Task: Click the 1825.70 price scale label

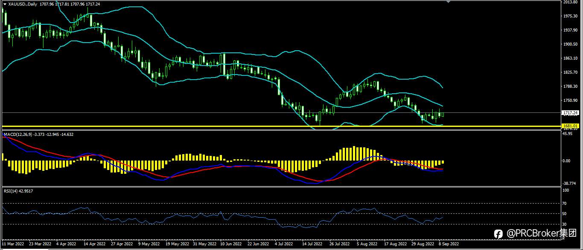Action: pos(571,72)
